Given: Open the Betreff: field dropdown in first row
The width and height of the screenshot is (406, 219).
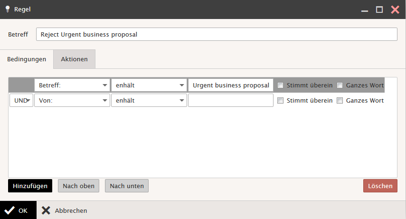Looking at the screenshot, I should (72, 86).
